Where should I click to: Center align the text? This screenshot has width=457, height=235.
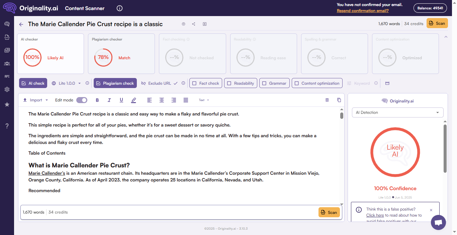click(162, 100)
